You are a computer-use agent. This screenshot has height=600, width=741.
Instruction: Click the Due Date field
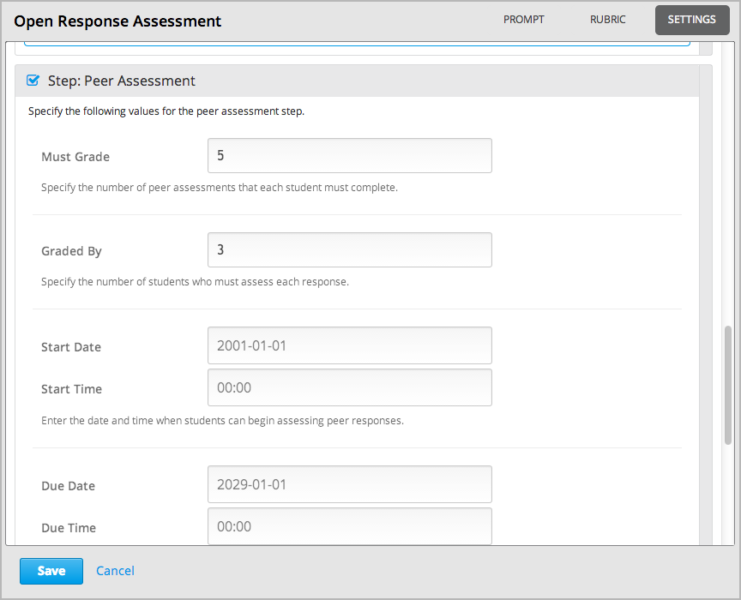(350, 484)
